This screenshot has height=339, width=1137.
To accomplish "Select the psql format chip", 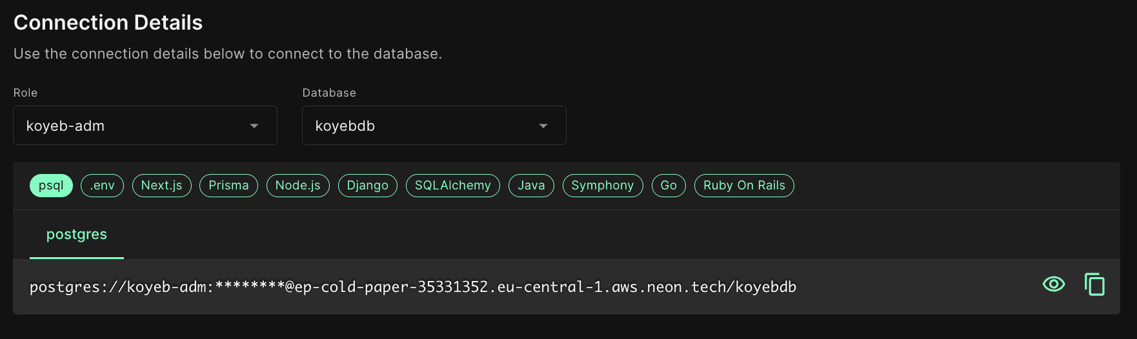I will [51, 186].
